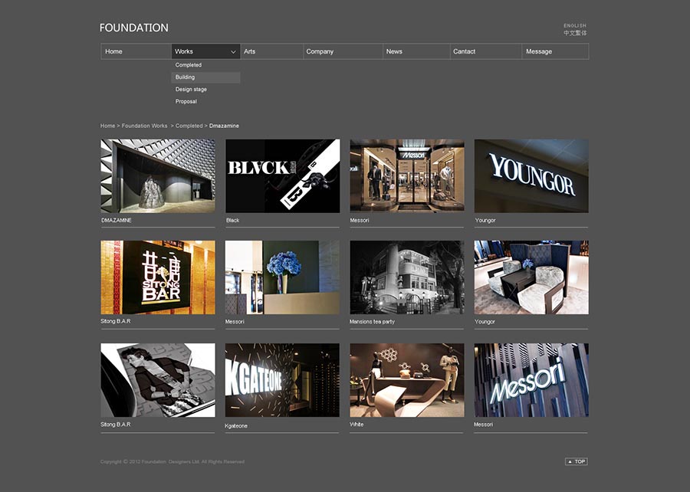Click the White caption
690x492 pixels.
click(356, 425)
